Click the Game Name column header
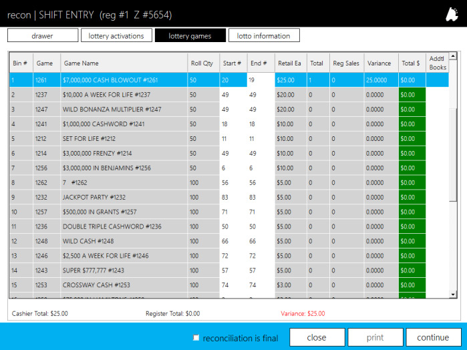 pyautogui.click(x=124, y=63)
